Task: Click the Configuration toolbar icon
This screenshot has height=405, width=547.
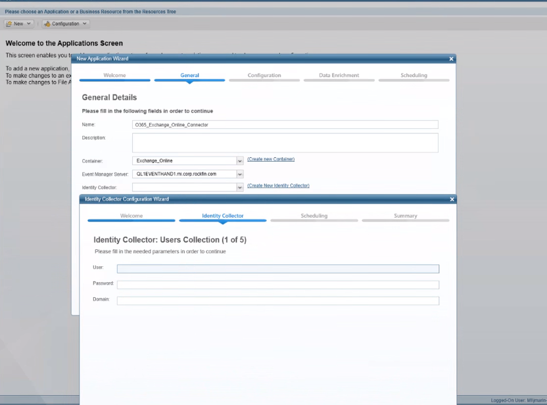Action: (x=47, y=24)
